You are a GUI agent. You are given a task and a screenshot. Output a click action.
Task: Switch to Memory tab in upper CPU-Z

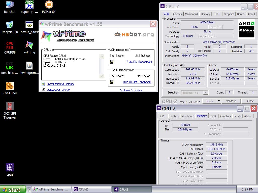[x=205, y=14]
